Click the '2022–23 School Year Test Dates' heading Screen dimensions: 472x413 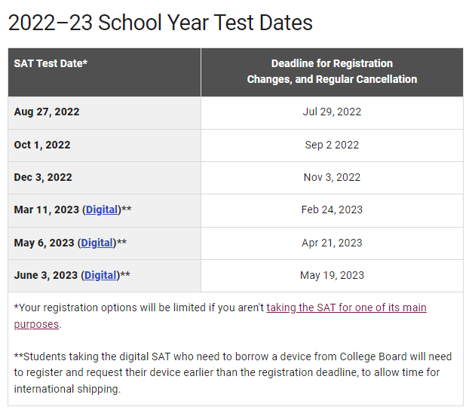[x=160, y=23]
